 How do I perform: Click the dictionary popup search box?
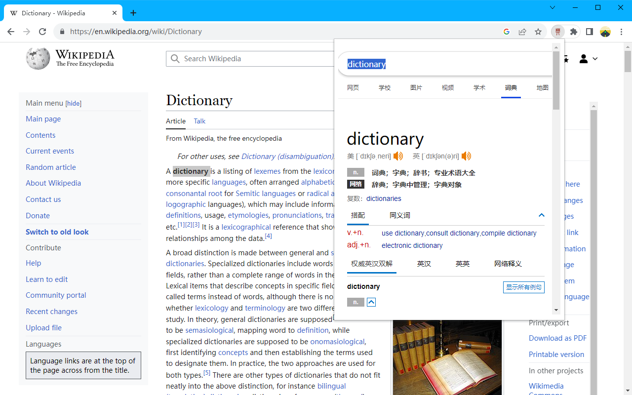pyautogui.click(x=444, y=64)
